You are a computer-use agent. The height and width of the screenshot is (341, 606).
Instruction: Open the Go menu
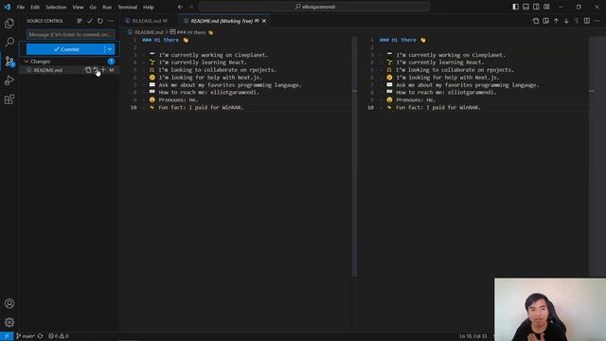(x=93, y=7)
